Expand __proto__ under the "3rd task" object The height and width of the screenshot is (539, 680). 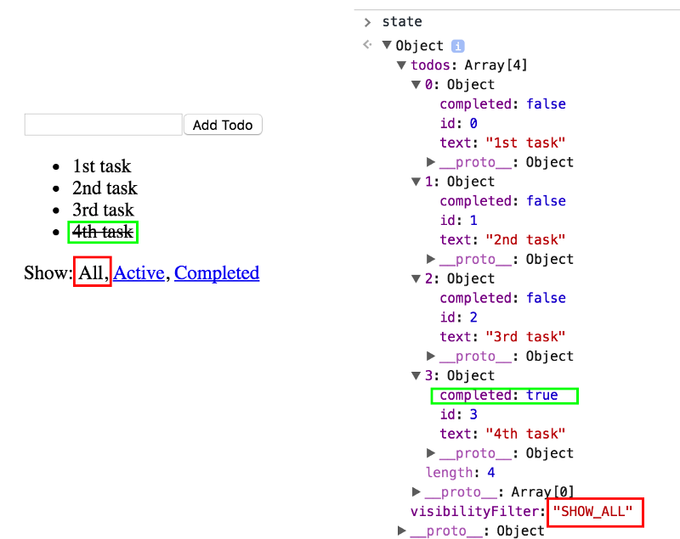coord(431,356)
